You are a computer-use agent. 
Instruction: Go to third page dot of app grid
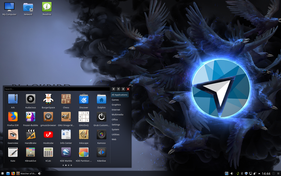pos(69,165)
